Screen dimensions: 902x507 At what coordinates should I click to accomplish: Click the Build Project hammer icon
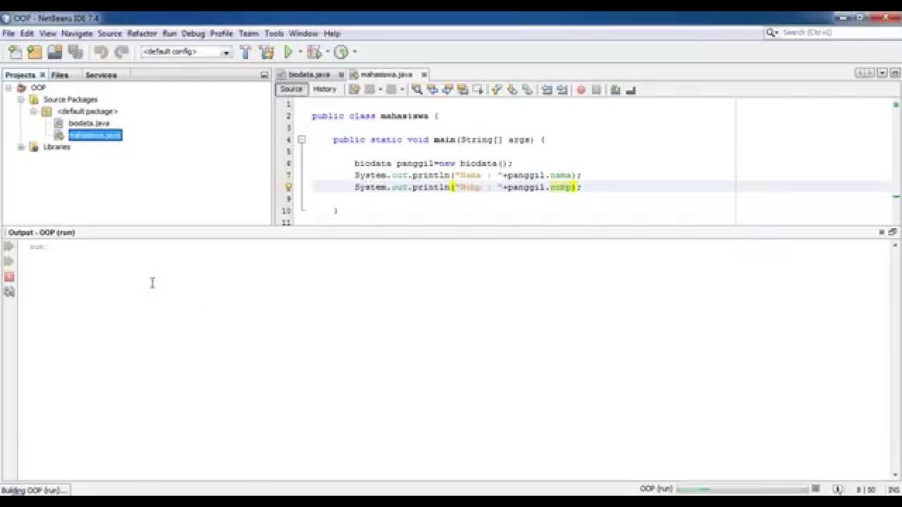245,51
